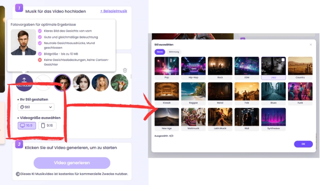The width and height of the screenshot is (325, 185).
Task: Click the Video generieren button
Action: pos(72,163)
